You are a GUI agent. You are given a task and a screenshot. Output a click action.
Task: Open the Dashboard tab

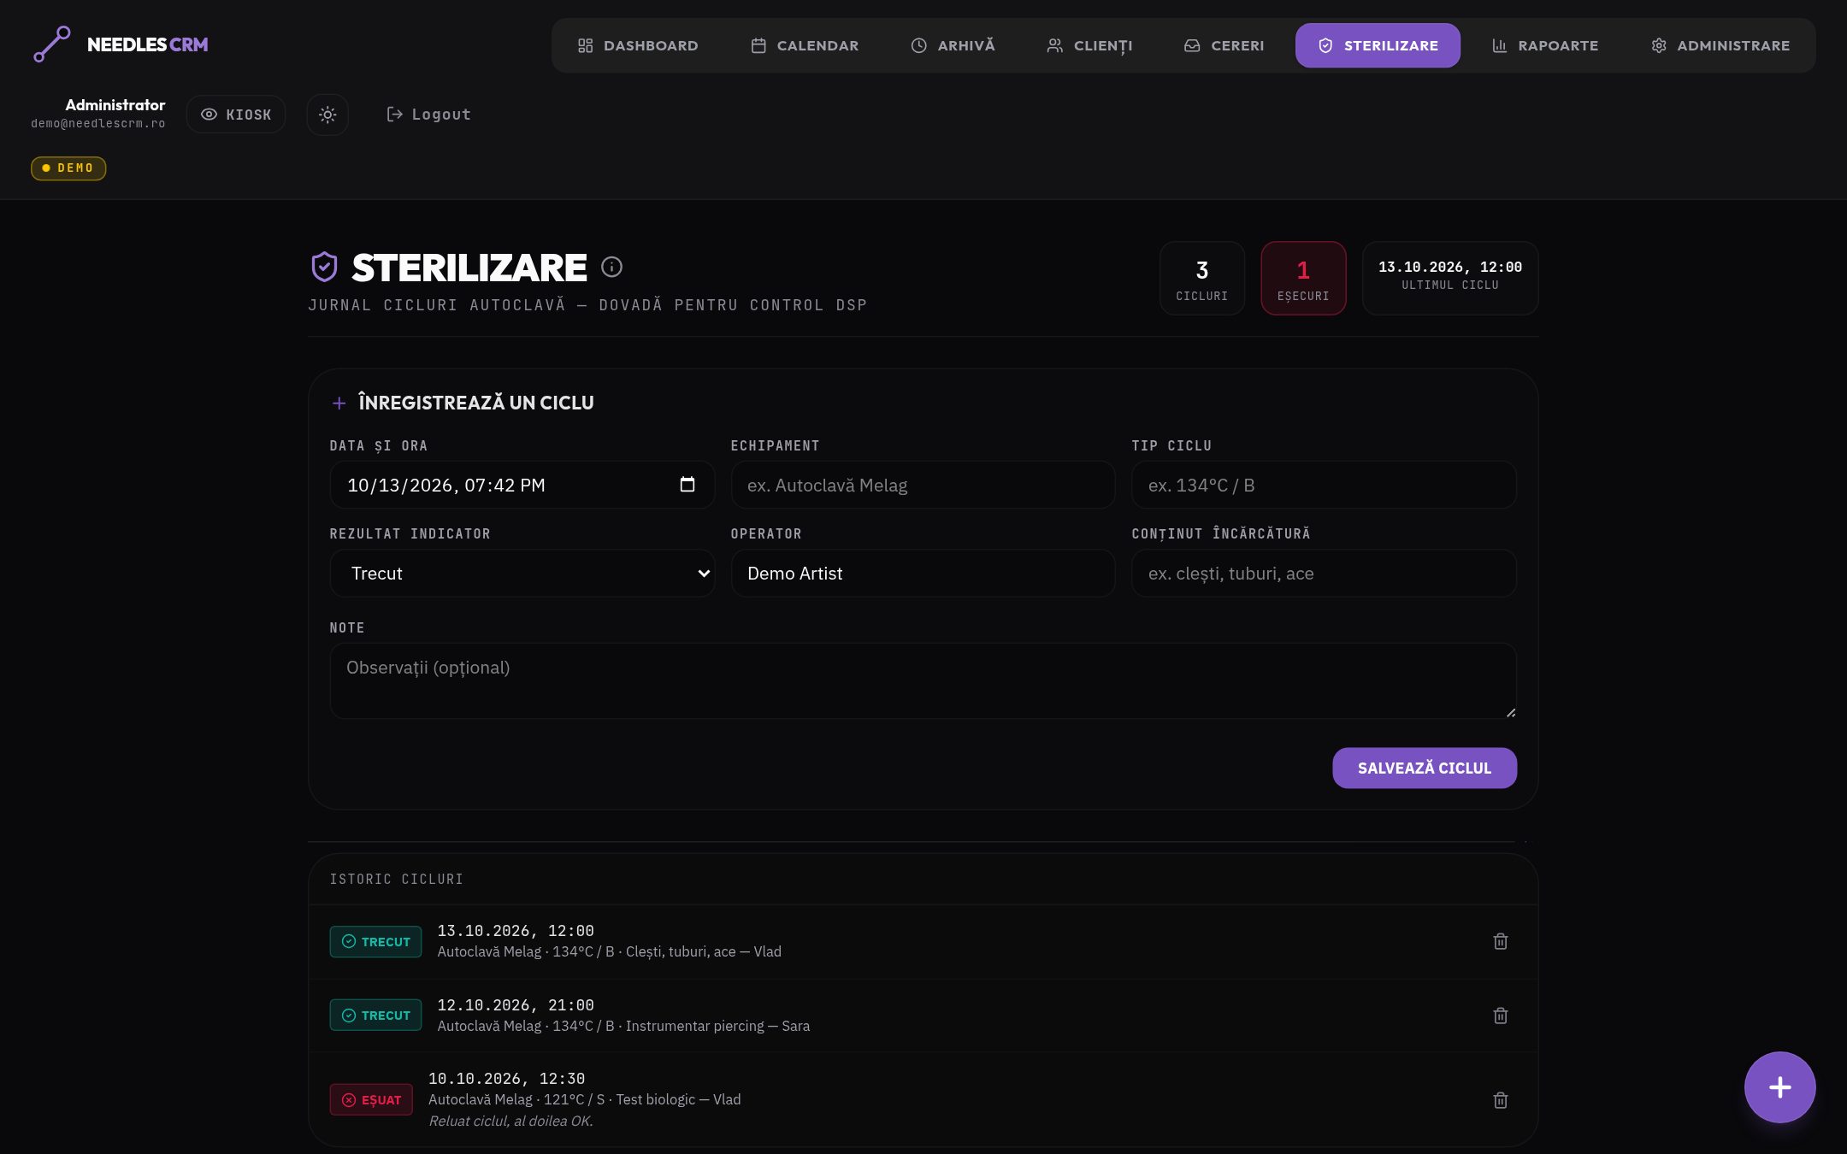point(638,45)
